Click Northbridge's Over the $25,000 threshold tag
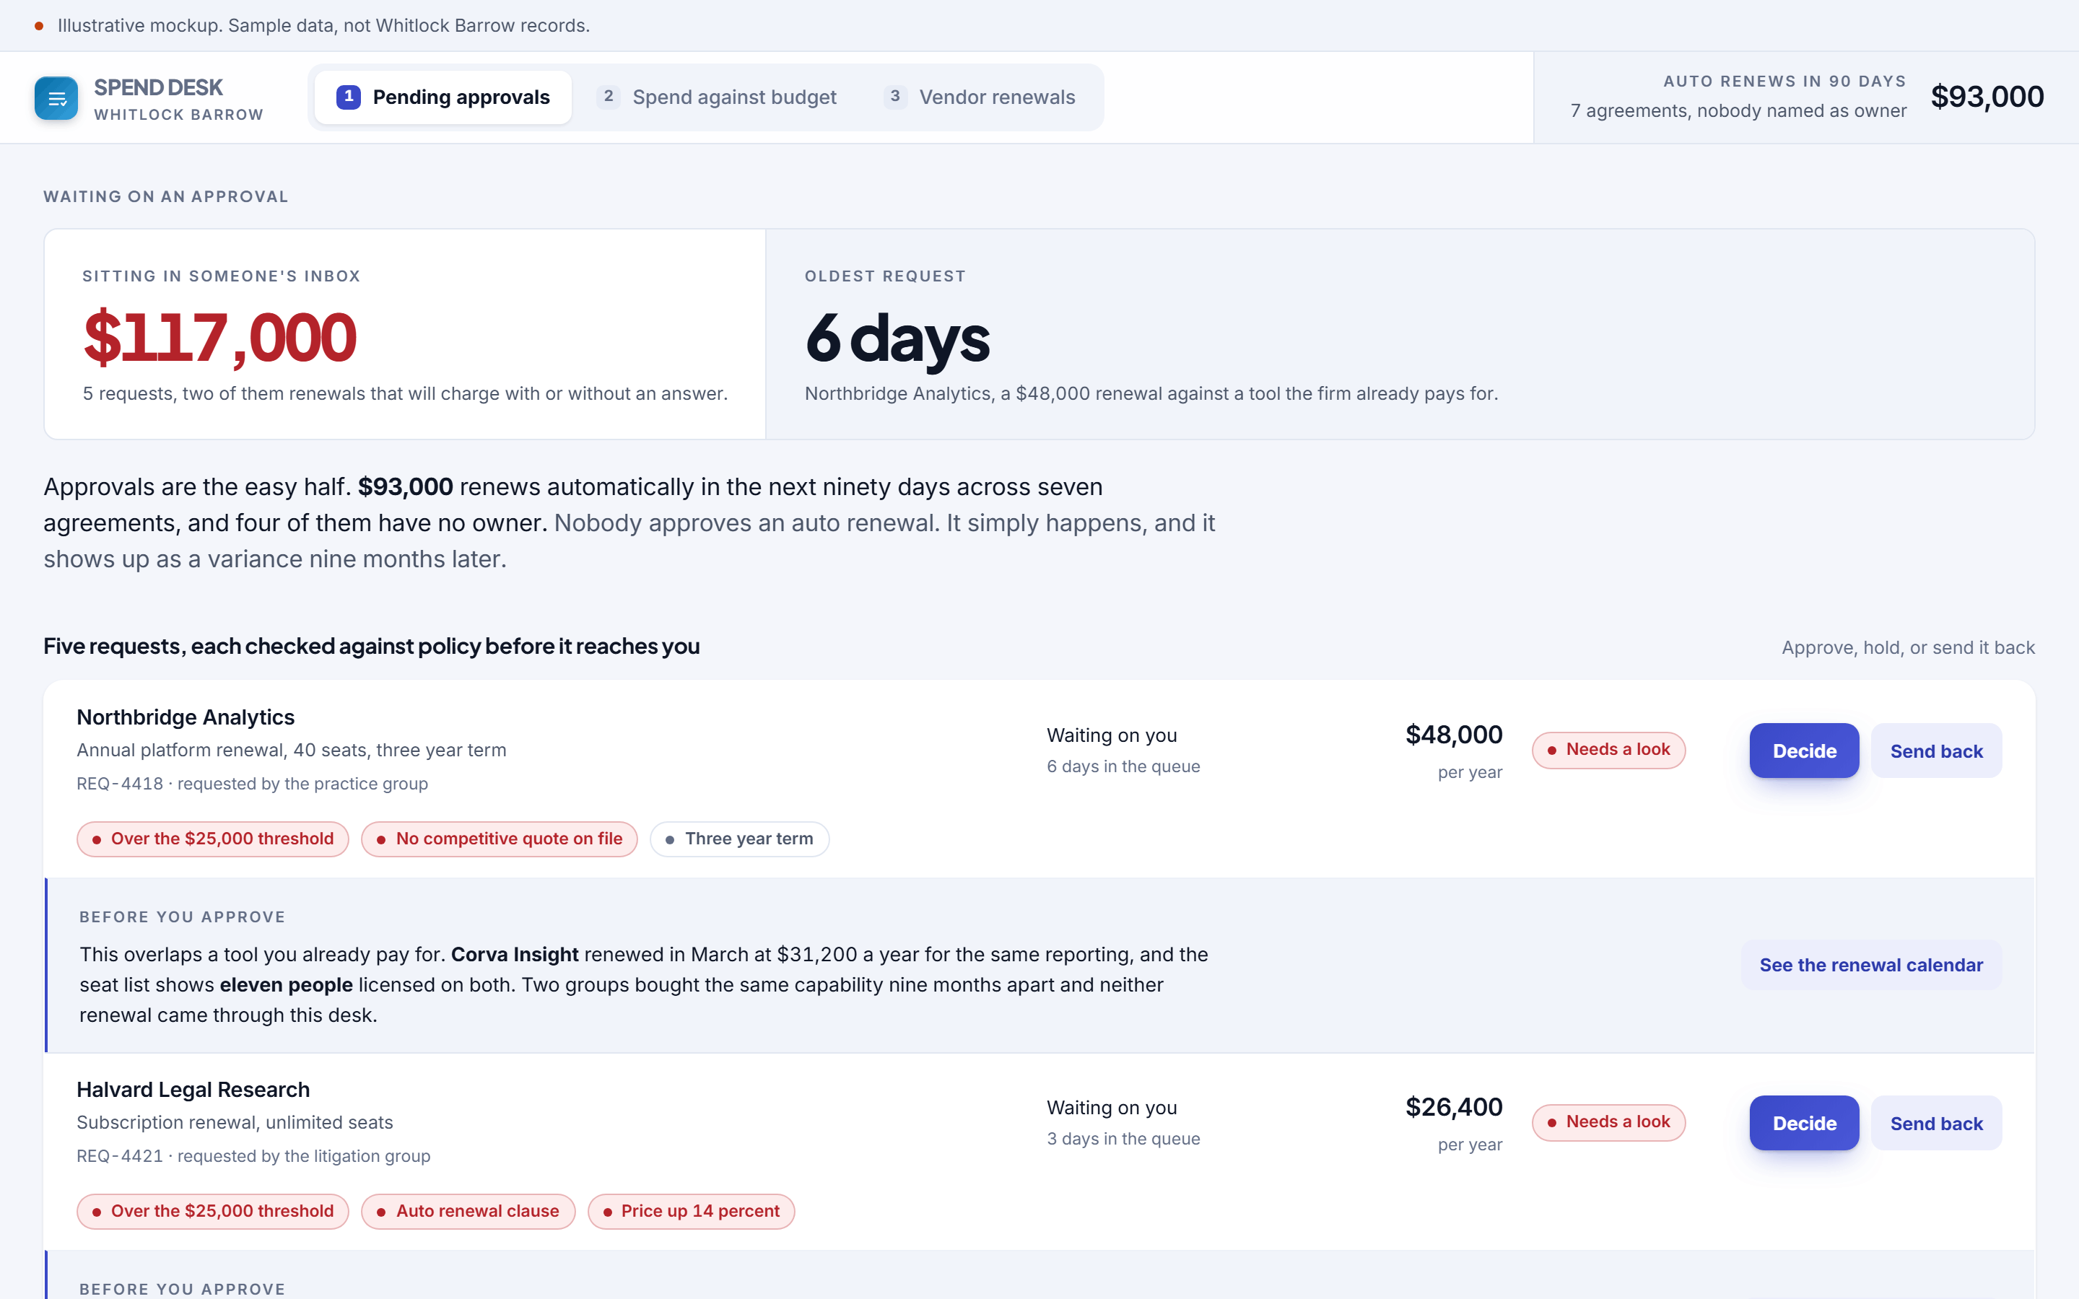Screen dimensions: 2079x1299 coord(213,839)
